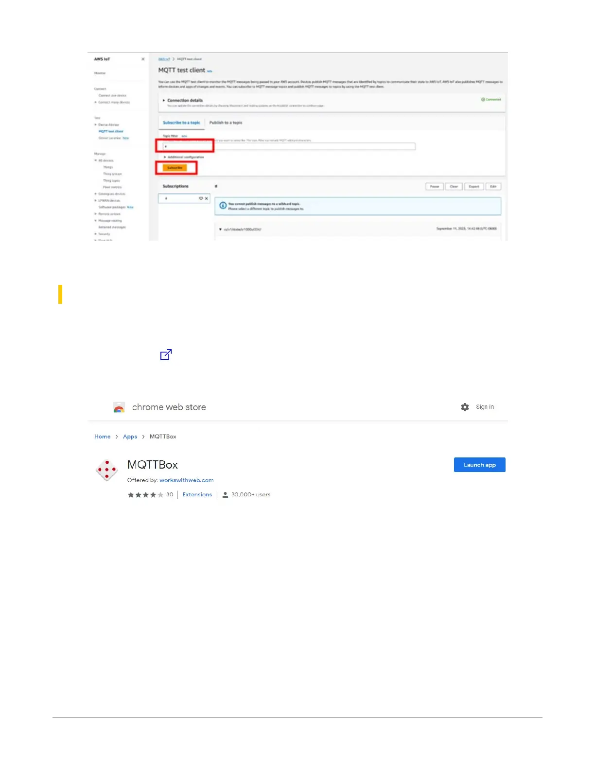This screenshot has width=595, height=770.
Task: Click Info link next to Topic filter
Action: point(184,137)
